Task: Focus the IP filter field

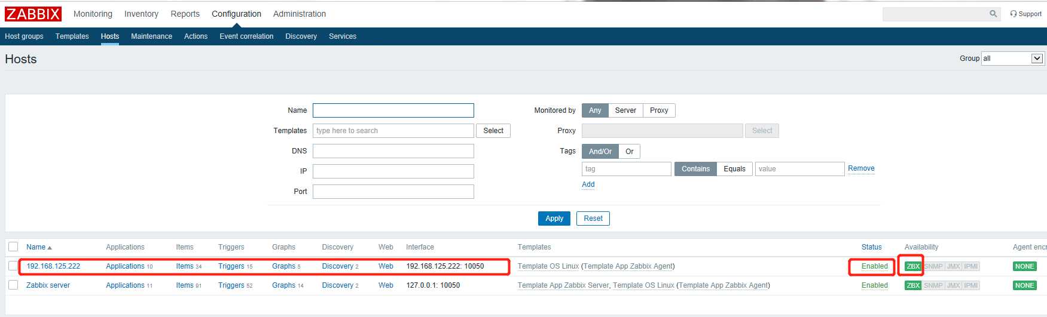Action: click(393, 171)
